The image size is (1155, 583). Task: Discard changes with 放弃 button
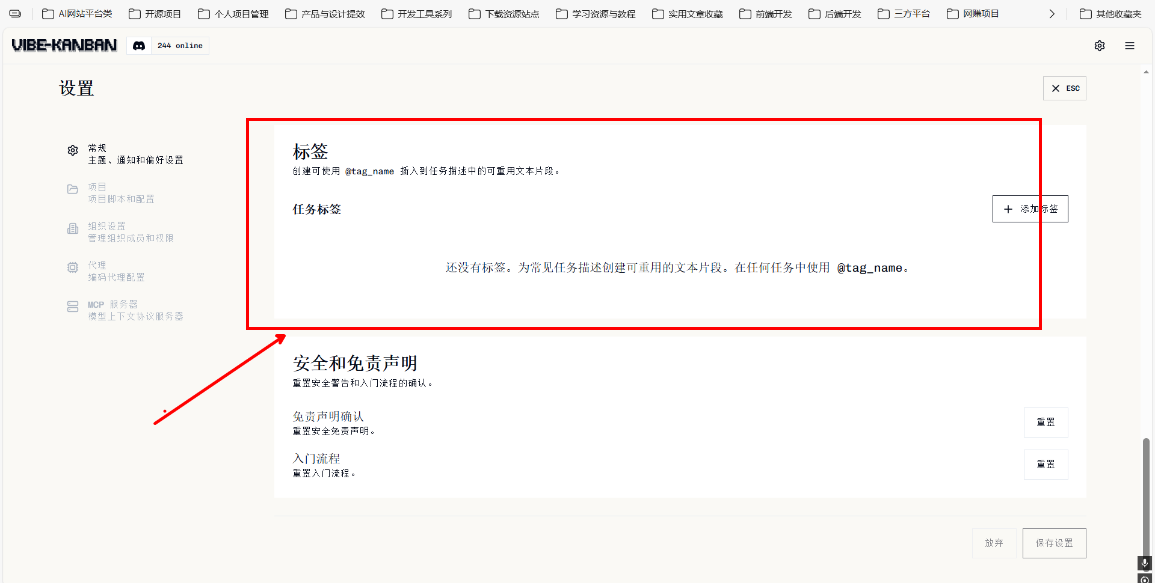coord(994,543)
